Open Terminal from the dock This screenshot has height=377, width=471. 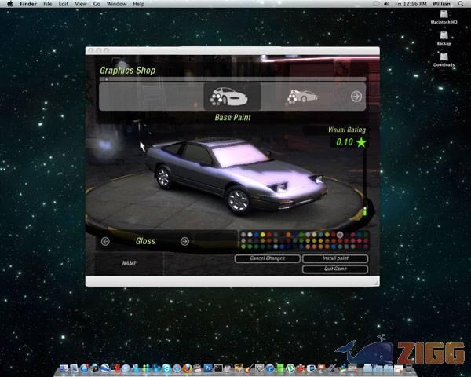coord(218,368)
